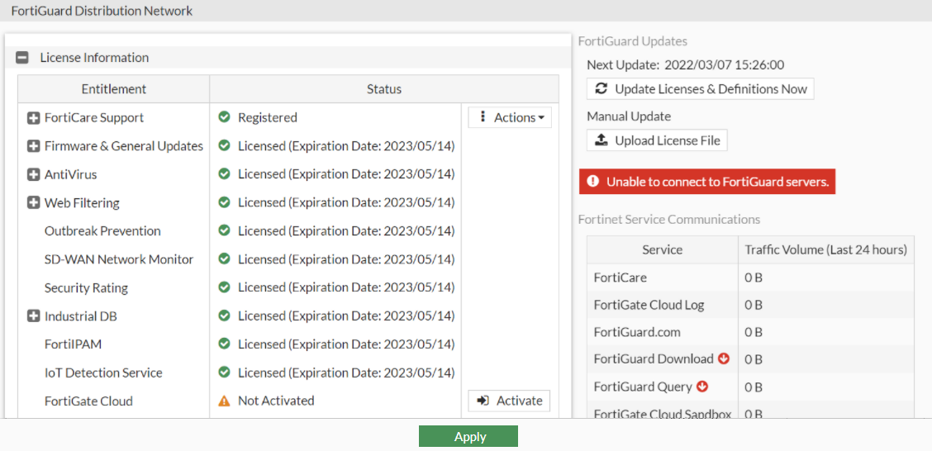Image resolution: width=932 pixels, height=451 pixels.
Task: Click Update Licenses & Definitions Now
Action: click(x=700, y=89)
